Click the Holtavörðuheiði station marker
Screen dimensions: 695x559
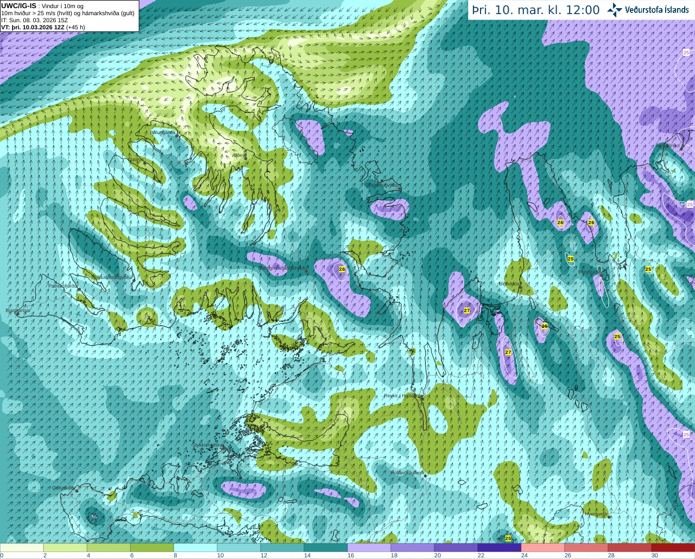(x=425, y=476)
